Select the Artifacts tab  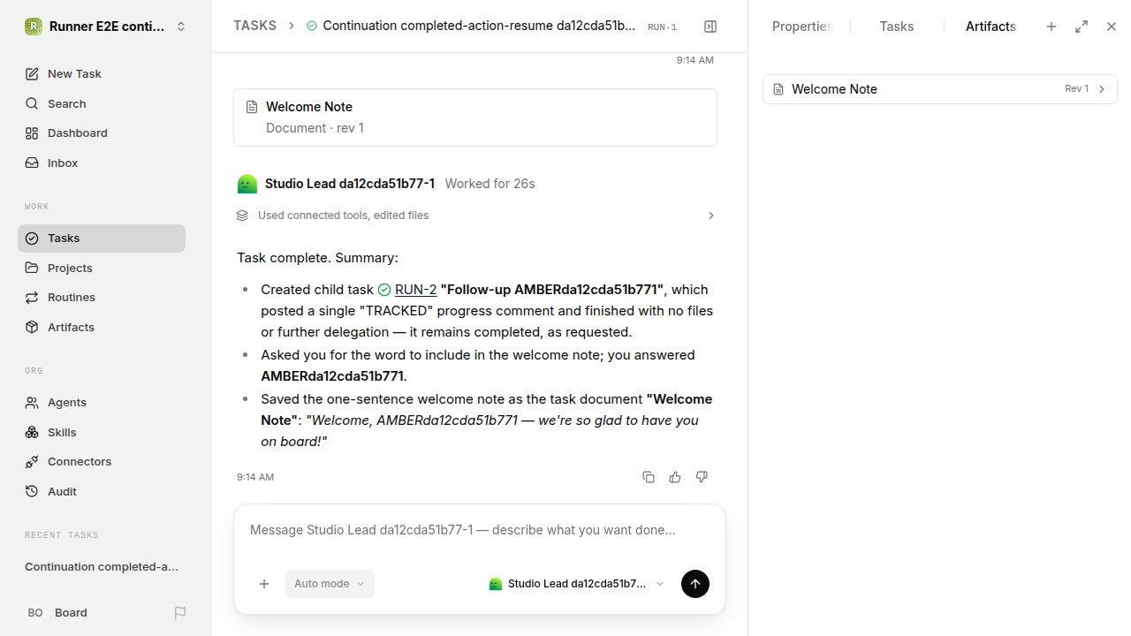point(991,26)
